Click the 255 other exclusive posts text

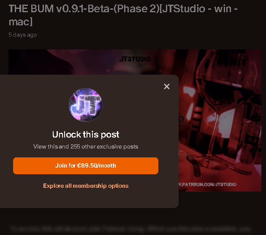pos(104,146)
